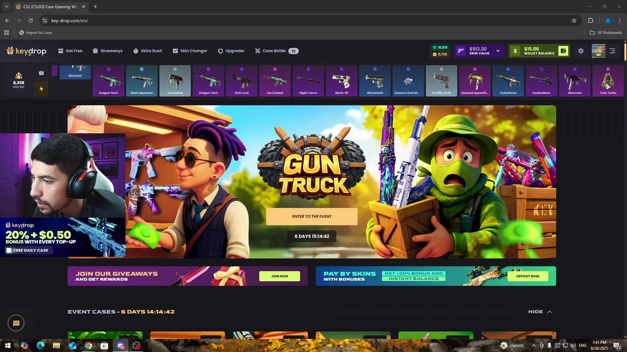Open the Chrome profile avatar

[x=608, y=21]
